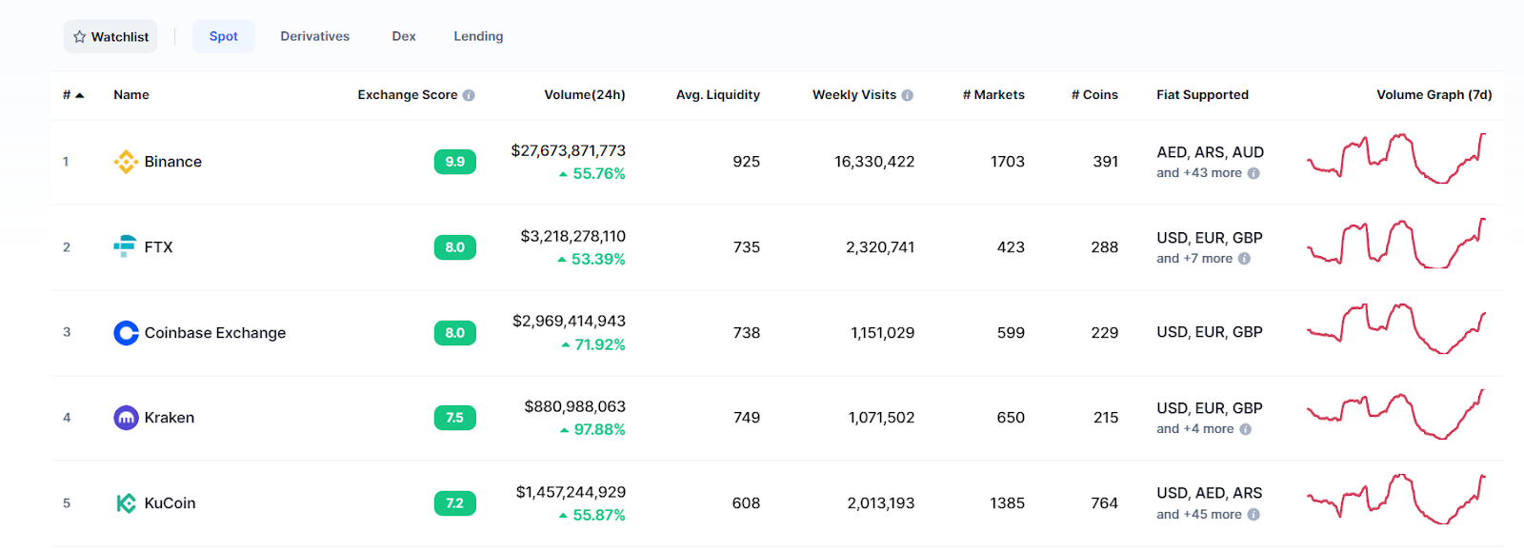Click Coinbase Exchange's 8.0 score badge

pos(455,333)
